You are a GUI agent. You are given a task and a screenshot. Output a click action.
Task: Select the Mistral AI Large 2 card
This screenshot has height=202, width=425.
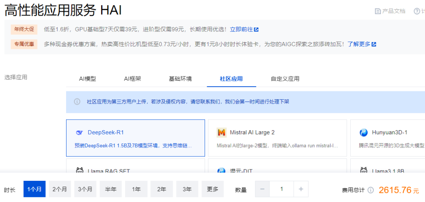(x=277, y=138)
